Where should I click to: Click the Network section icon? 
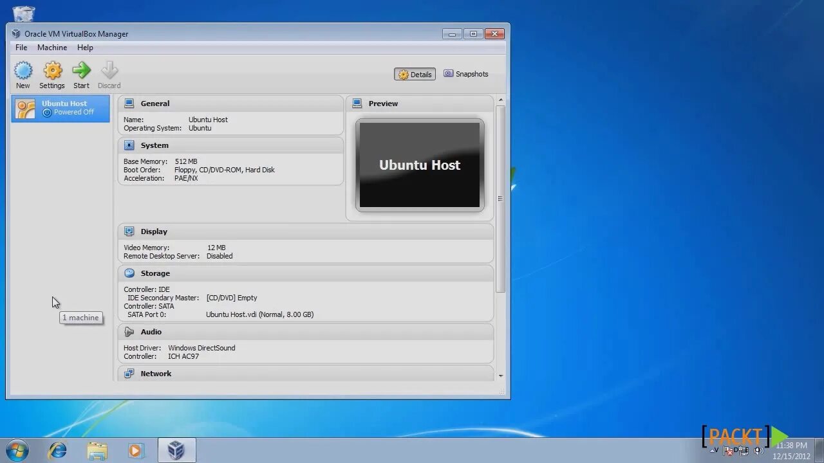click(129, 374)
